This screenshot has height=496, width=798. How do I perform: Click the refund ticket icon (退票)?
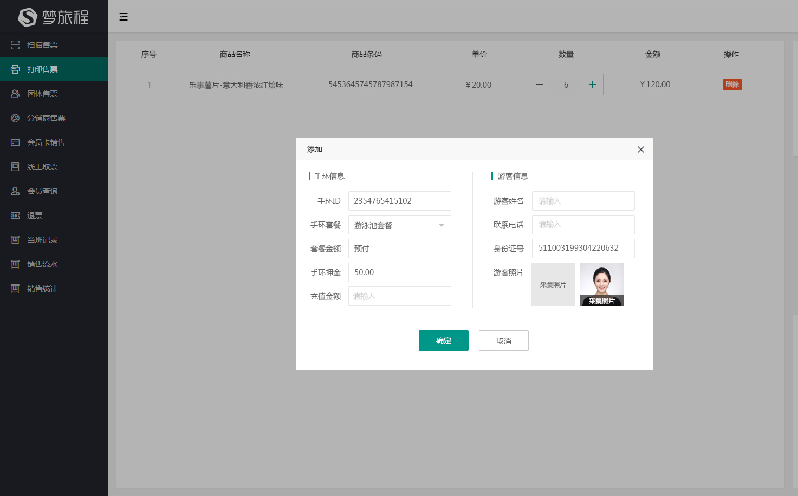tap(15, 216)
